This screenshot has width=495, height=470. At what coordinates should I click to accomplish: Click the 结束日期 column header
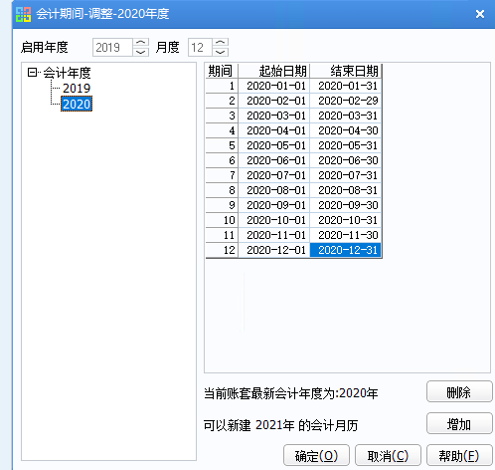point(346,71)
